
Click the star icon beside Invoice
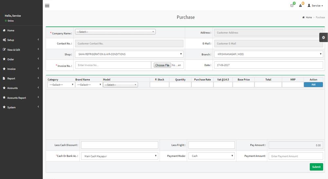4,69
